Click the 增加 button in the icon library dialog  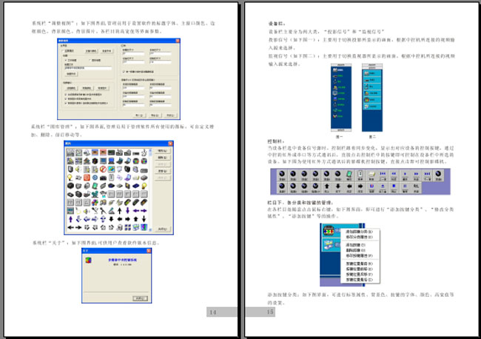click(163, 151)
